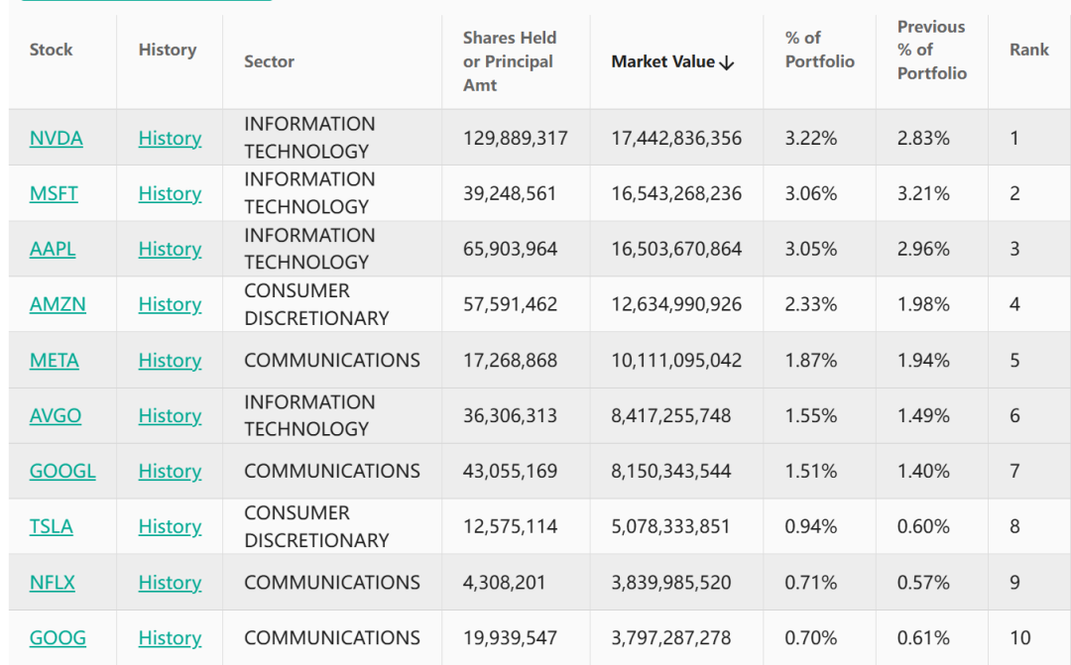The height and width of the screenshot is (665, 1071).
Task: Sort by the Rank column header
Action: click(x=1028, y=50)
